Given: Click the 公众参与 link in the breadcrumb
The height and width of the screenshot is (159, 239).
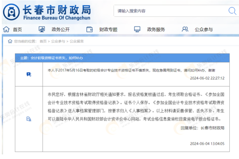Looking at the screenshot, I should (x=58, y=41).
